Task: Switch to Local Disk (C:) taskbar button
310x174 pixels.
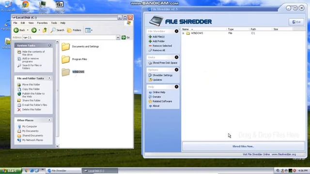Action: click(100, 171)
